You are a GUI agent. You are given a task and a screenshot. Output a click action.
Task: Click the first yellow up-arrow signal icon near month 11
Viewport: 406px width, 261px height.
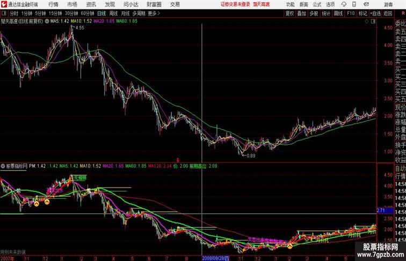(37, 204)
